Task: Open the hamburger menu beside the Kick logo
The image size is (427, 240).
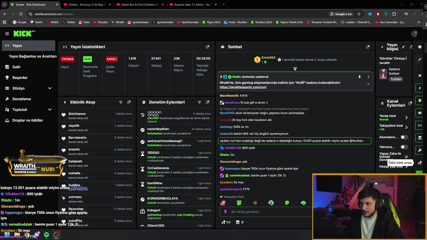Action: [x=7, y=34]
